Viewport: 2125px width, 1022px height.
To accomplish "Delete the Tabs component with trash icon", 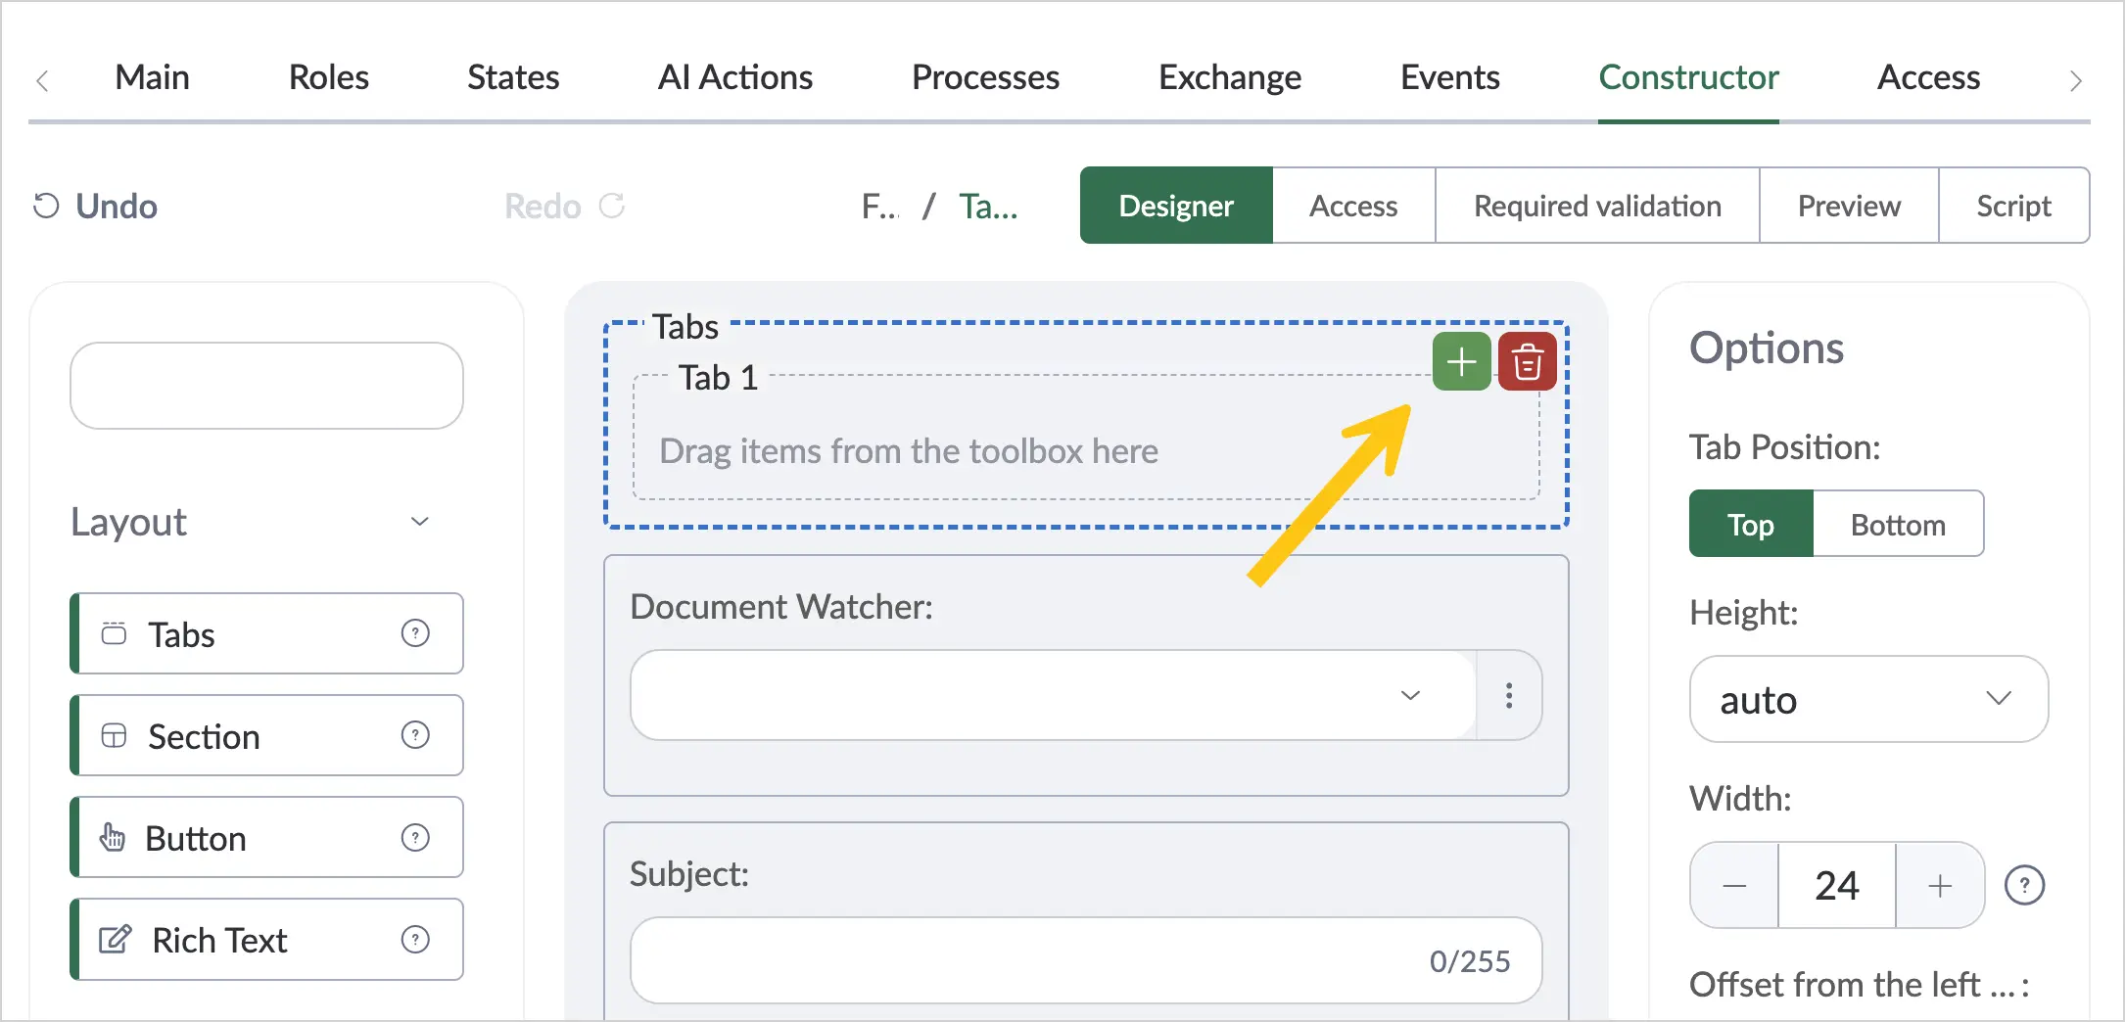I will pos(1527,362).
